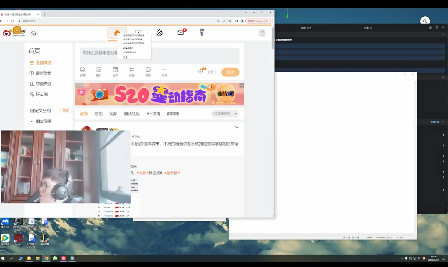Click the Chrome reload button
The height and width of the screenshot is (267, 448).
pyautogui.click(x=12, y=21)
